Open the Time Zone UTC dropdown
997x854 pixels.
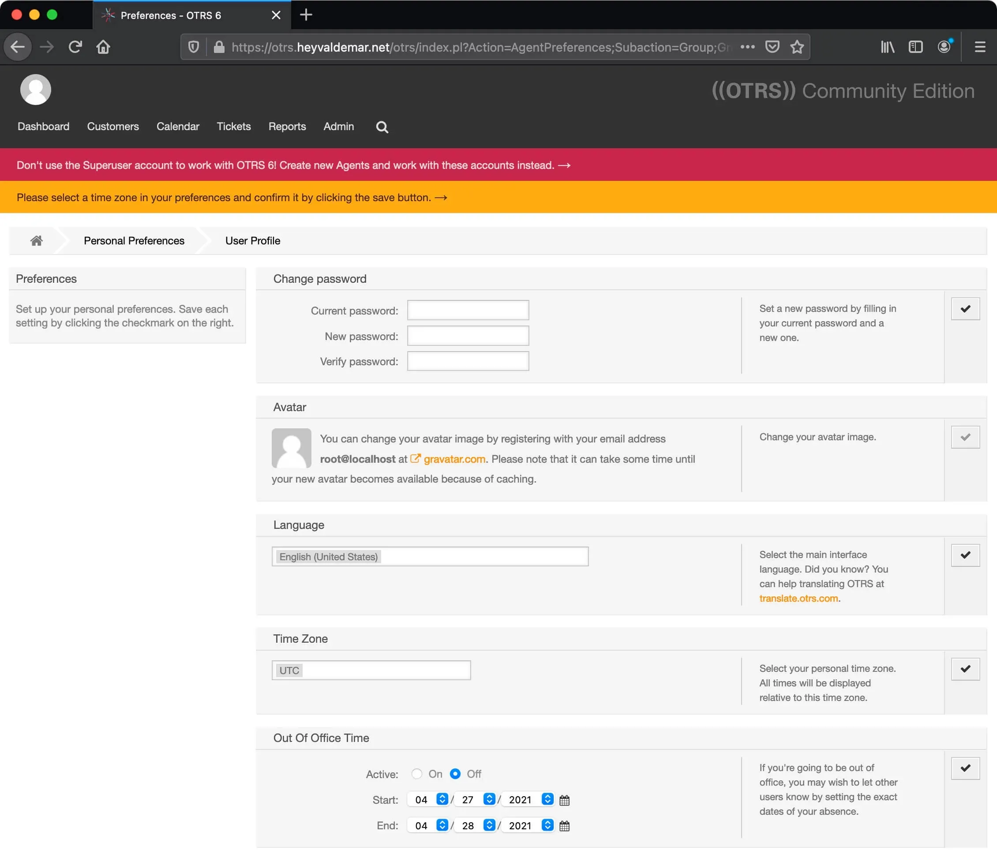(x=371, y=670)
